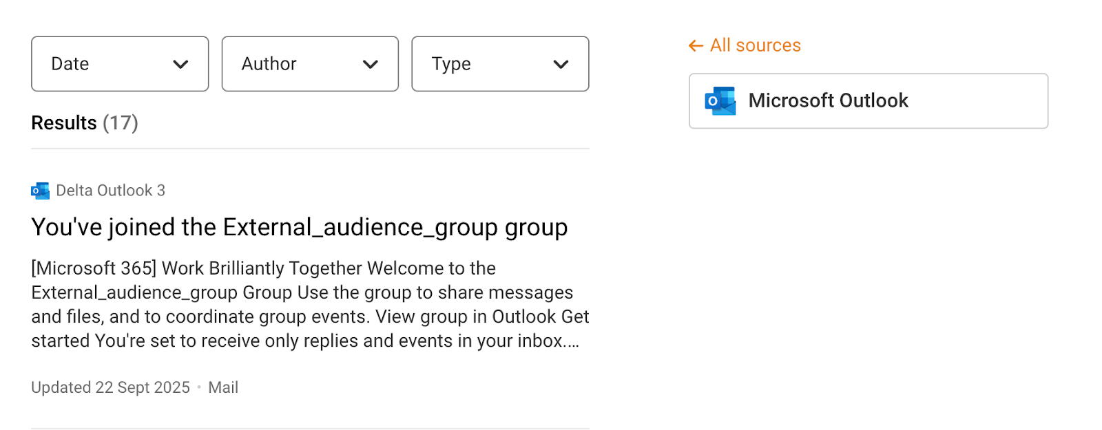Click the Results heading
The width and height of the screenshot is (1102, 430).
point(64,123)
